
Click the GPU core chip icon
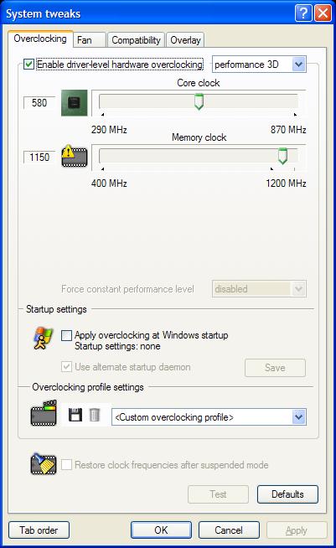click(74, 103)
